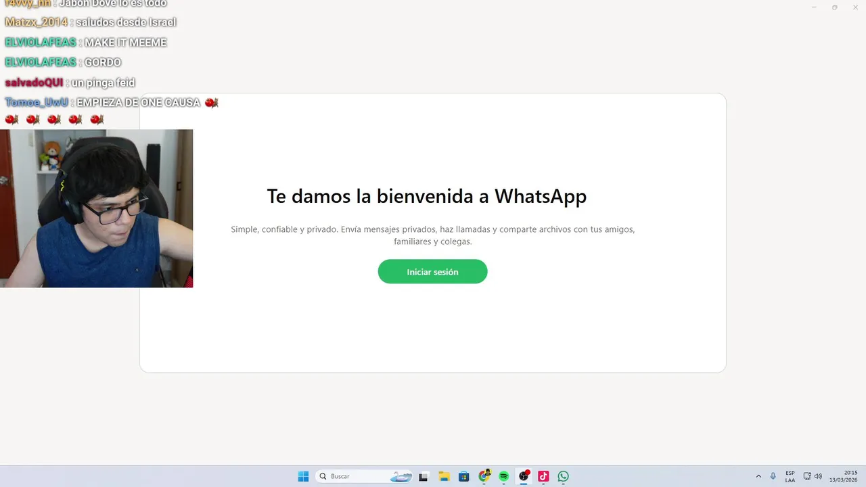Viewport: 866px width, 487px height.
Task: Click chat message EMPIEZA DE ONE CAUSA
Action: 138,103
